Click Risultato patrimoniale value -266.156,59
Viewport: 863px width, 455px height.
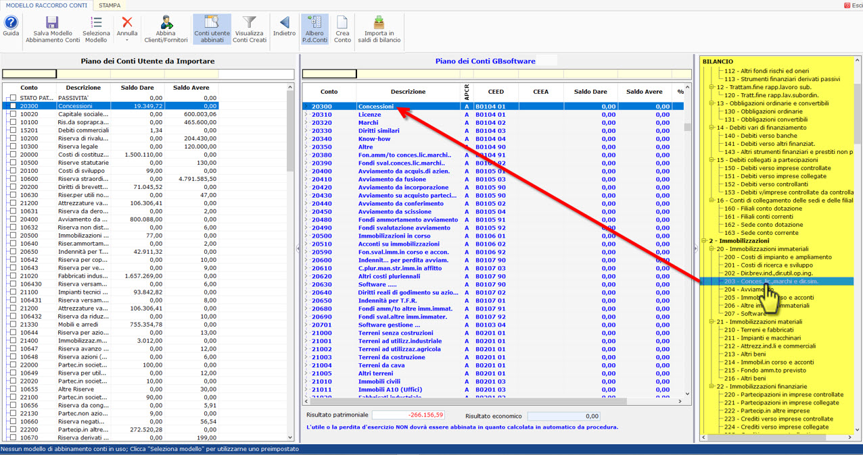click(409, 416)
